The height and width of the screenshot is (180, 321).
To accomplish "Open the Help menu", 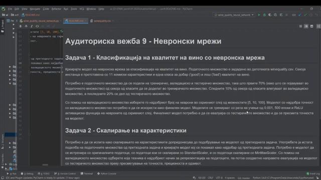I will pos(101,9).
